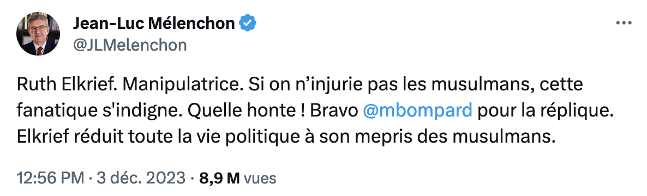This screenshot has height=196, width=647.
Task: Open the three-dot more options menu
Action: pos(624,23)
